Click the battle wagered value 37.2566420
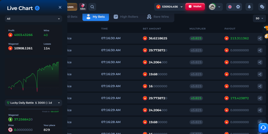 click(x=23, y=119)
